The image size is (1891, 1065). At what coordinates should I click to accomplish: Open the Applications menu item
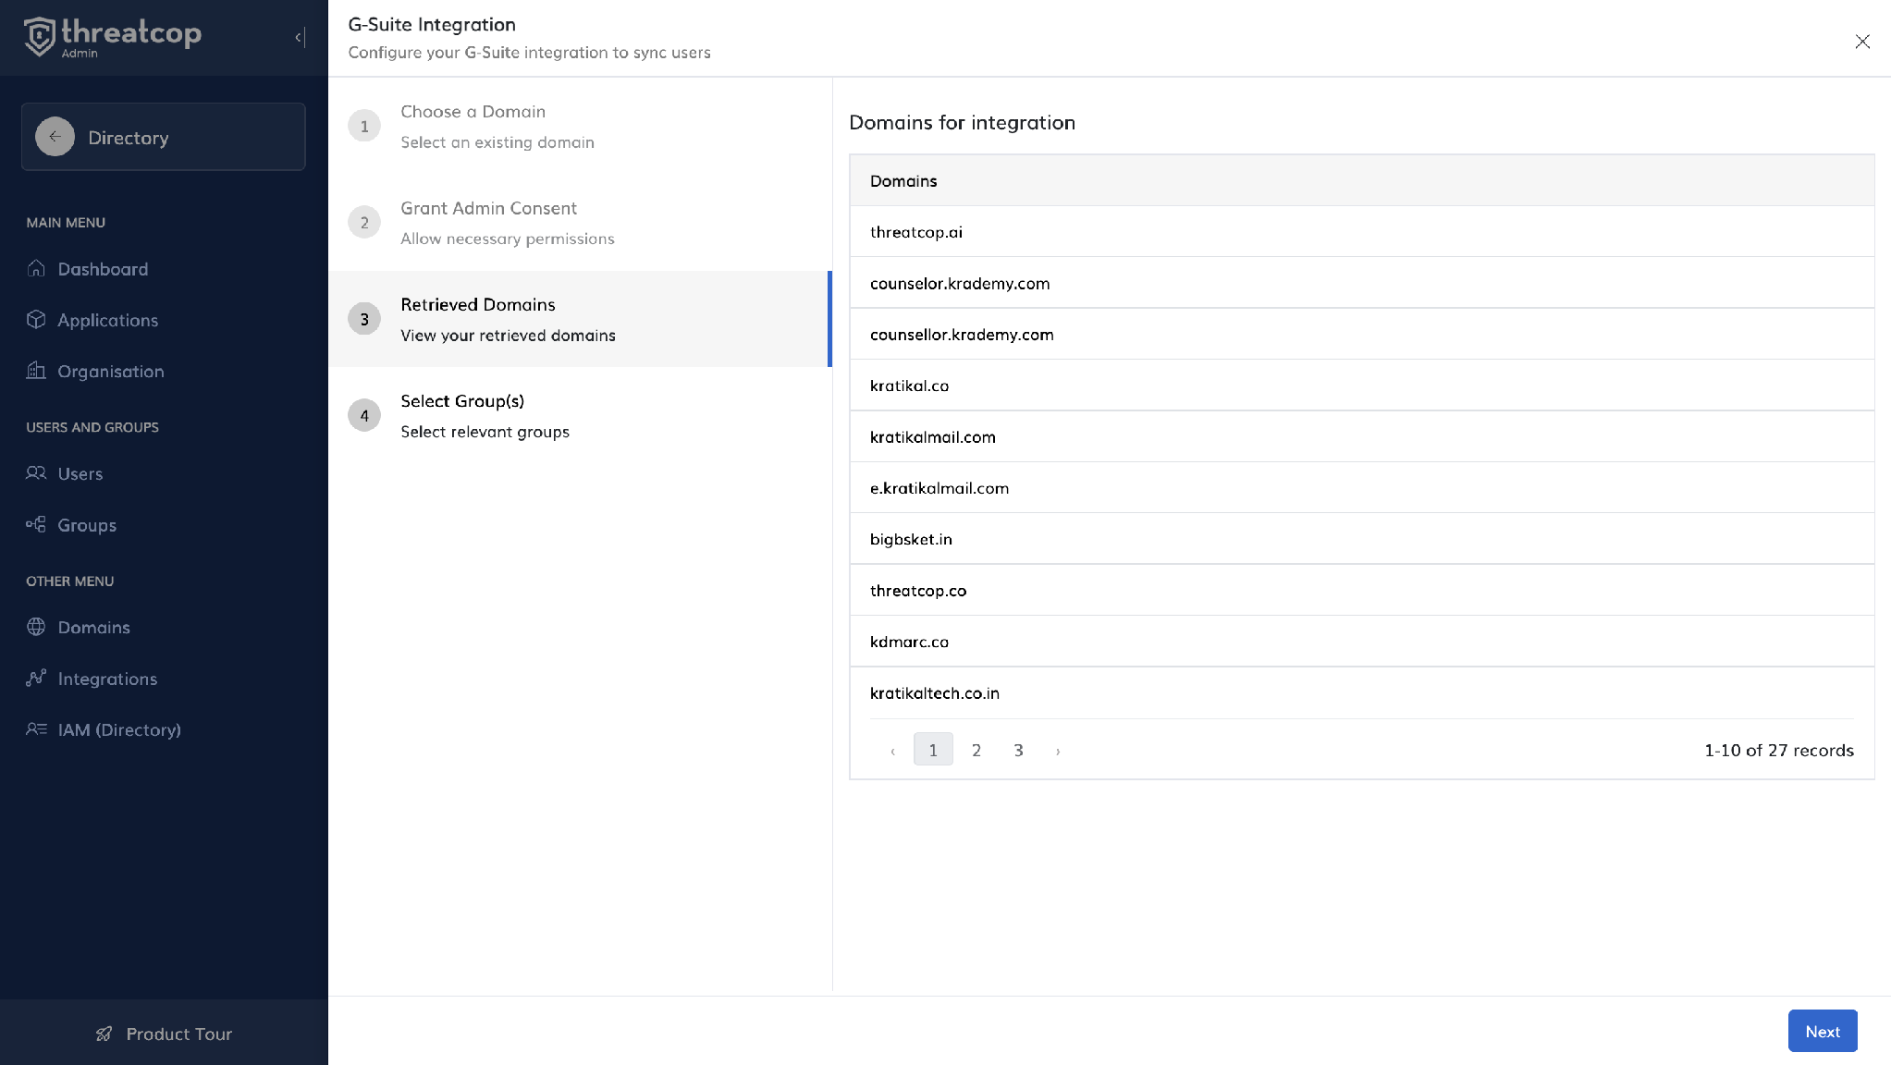[108, 320]
